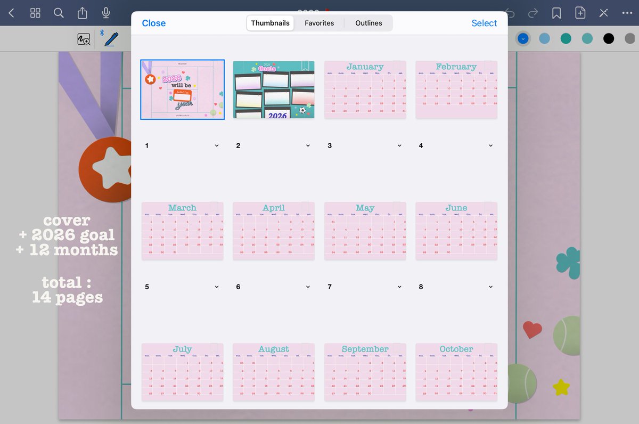Select the light blue color swatch
The height and width of the screenshot is (424, 639).
click(x=544, y=38)
